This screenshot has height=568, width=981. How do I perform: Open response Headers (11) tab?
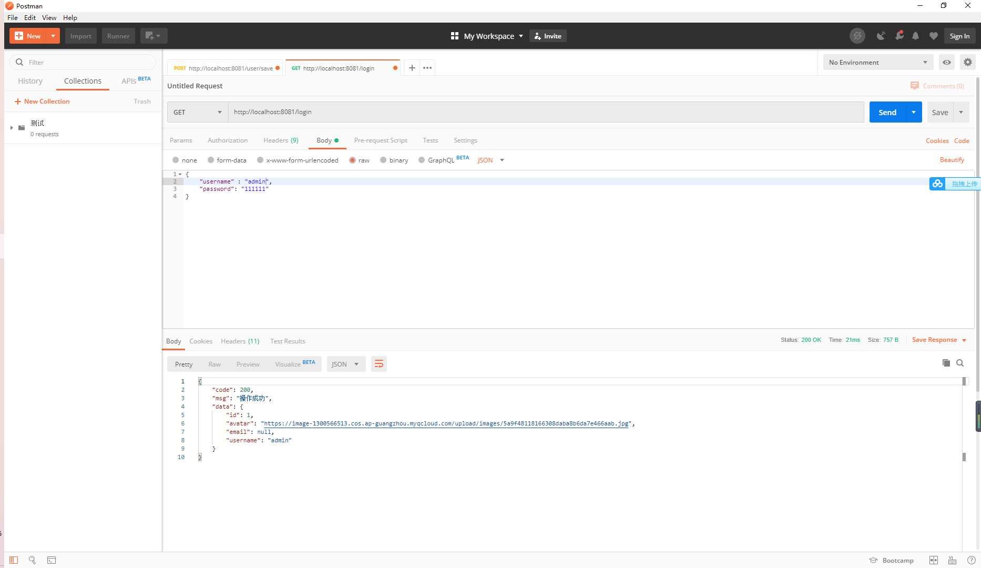pyautogui.click(x=240, y=341)
